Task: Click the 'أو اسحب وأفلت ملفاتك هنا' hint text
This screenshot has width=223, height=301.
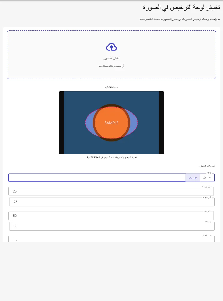Action: point(111,66)
